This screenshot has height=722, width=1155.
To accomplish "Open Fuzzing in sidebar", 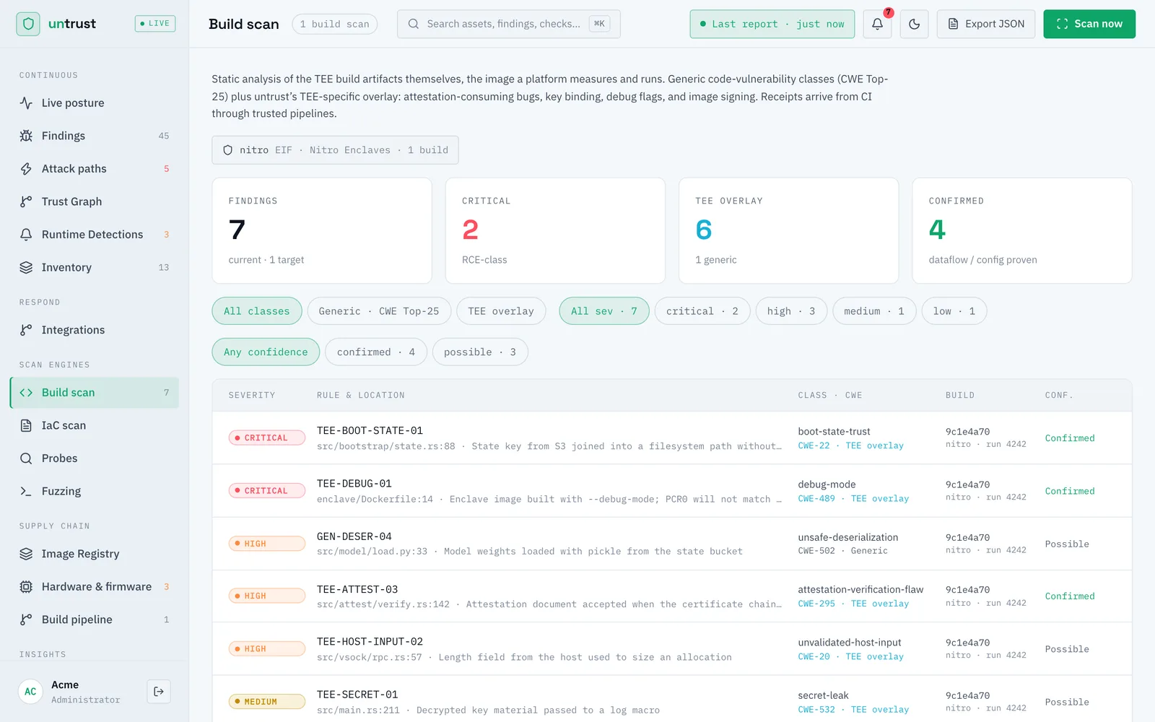I will [95, 491].
